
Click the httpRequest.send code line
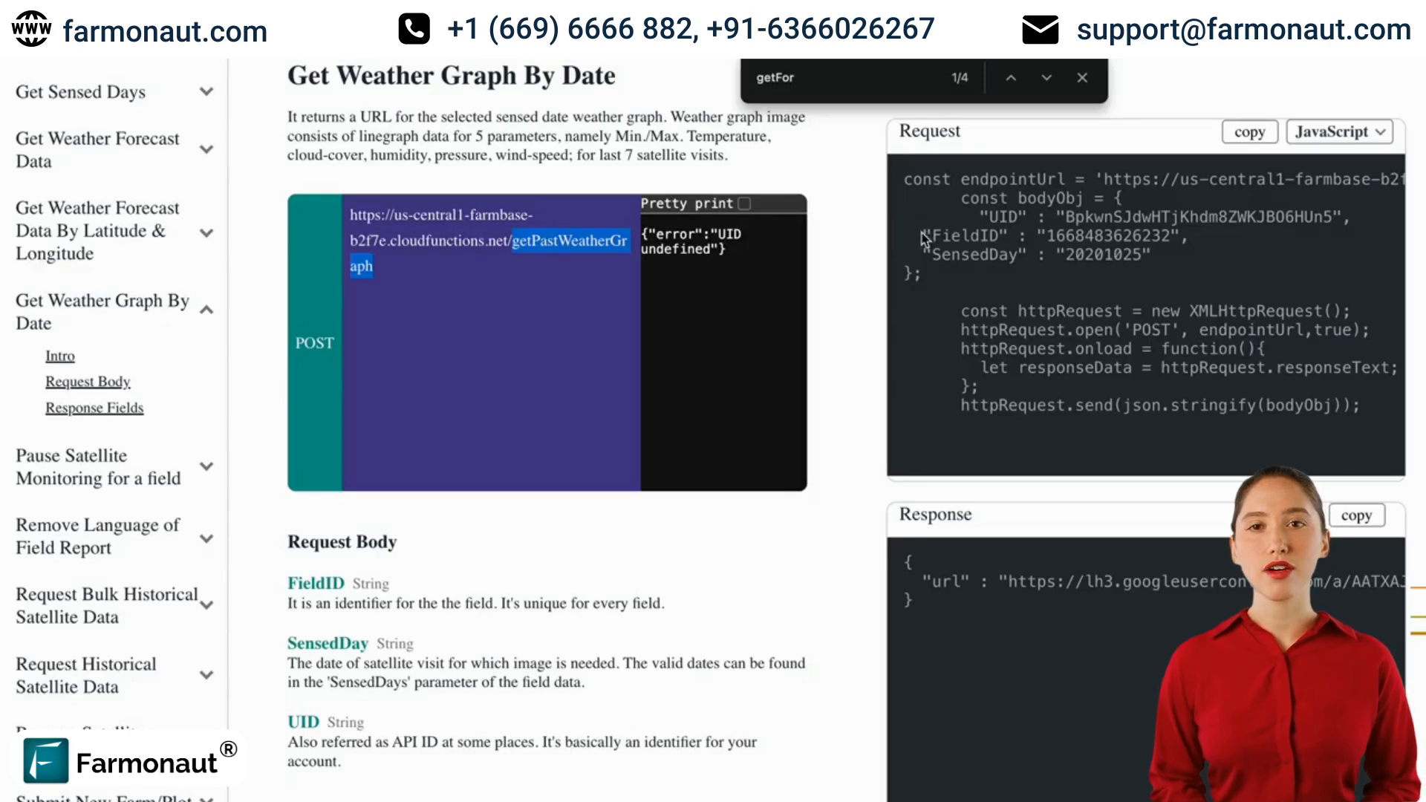click(1160, 405)
